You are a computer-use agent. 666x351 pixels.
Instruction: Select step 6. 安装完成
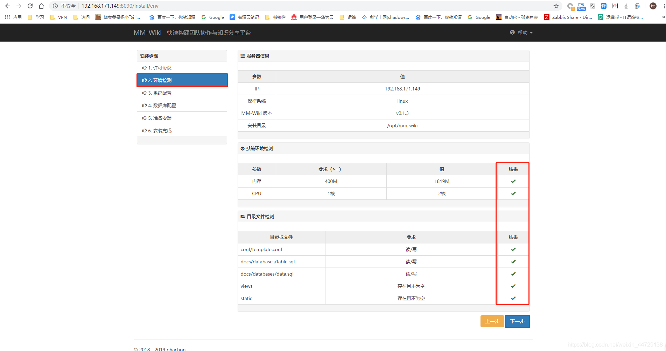pyautogui.click(x=182, y=131)
